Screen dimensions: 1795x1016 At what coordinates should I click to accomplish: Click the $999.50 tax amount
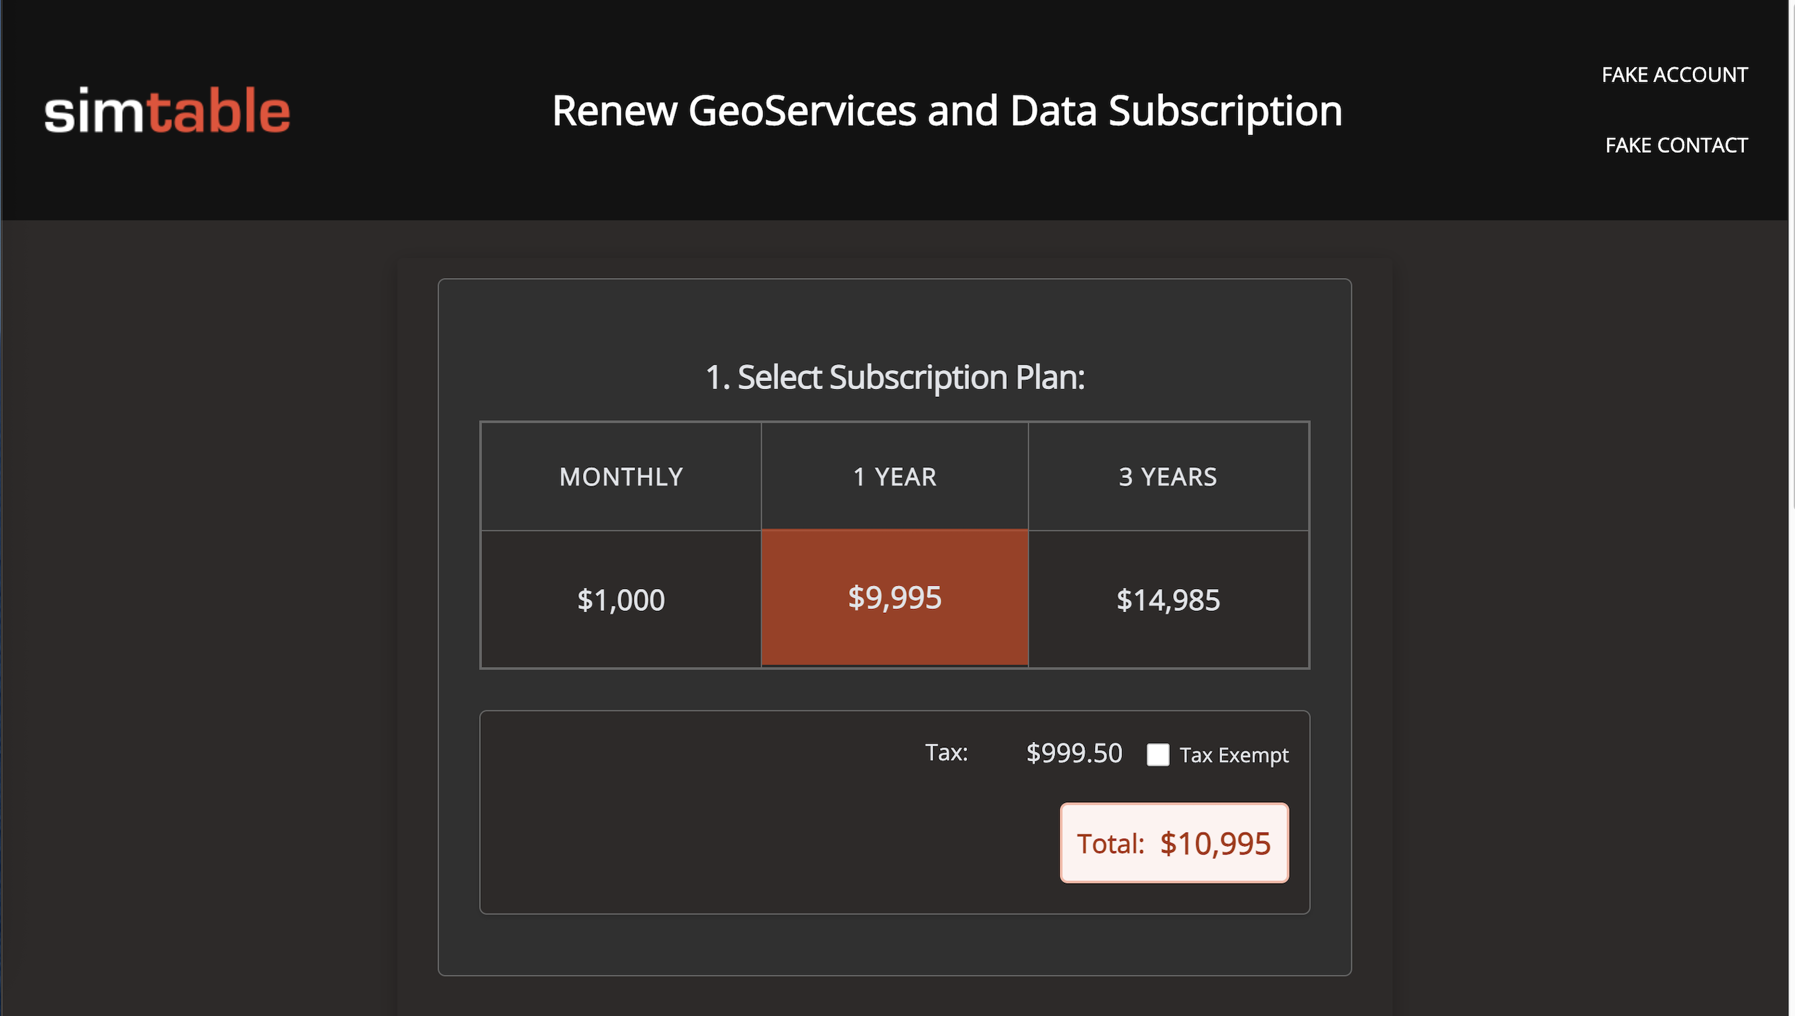click(1074, 753)
